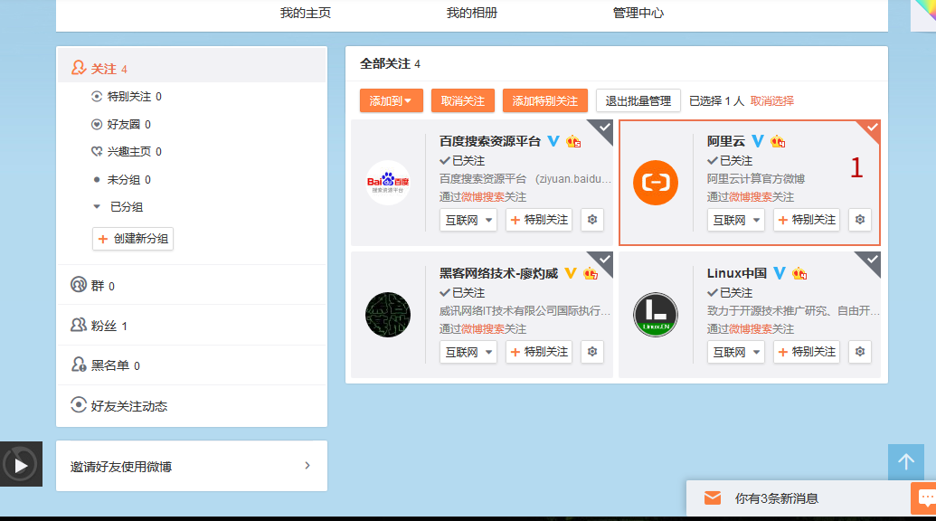Image resolution: width=936 pixels, height=521 pixels.
Task: Open the orange chat bubble icon
Action: [924, 498]
